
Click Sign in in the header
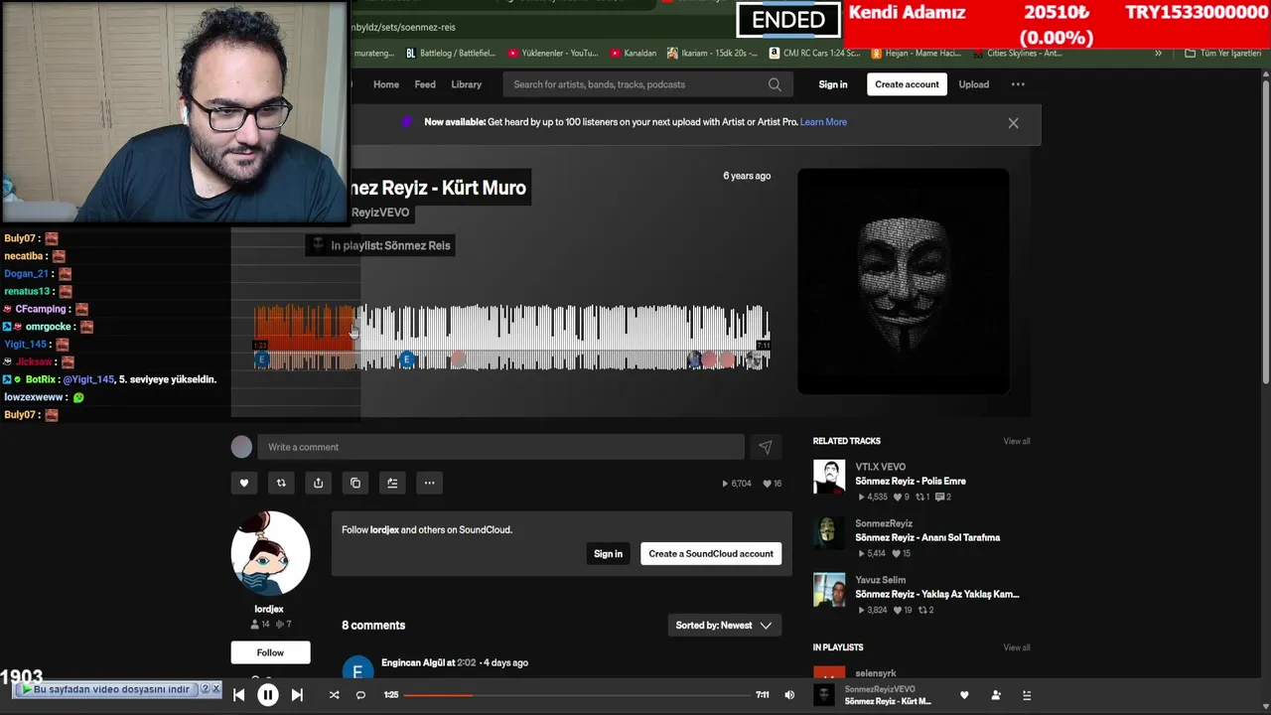(x=833, y=84)
